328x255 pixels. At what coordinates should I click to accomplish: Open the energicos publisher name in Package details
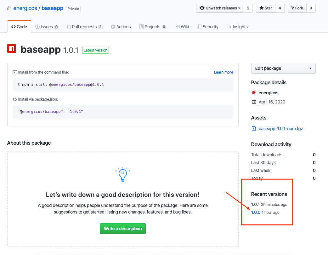click(269, 92)
